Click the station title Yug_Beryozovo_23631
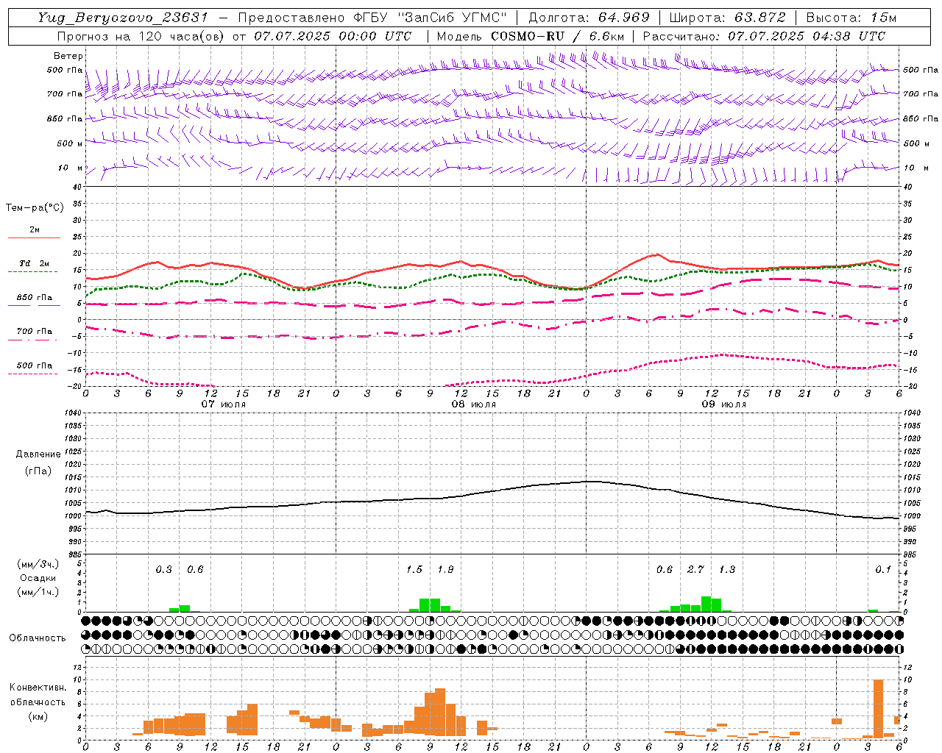Viewport: 942px width, 753px height. click(123, 18)
